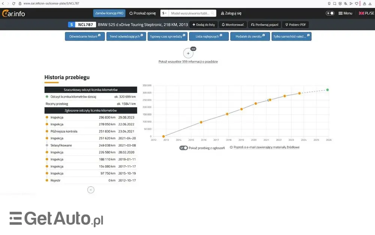This screenshot has width=375, height=235.
Task: Toggle the dark mode switch
Action: click(330, 13)
